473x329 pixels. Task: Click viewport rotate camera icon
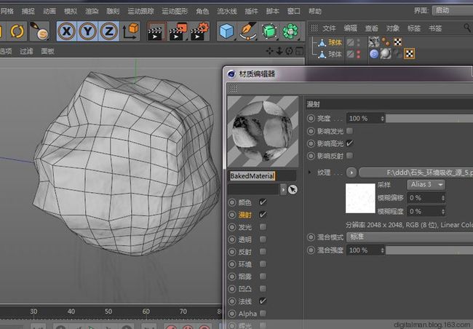pyautogui.click(x=289, y=51)
